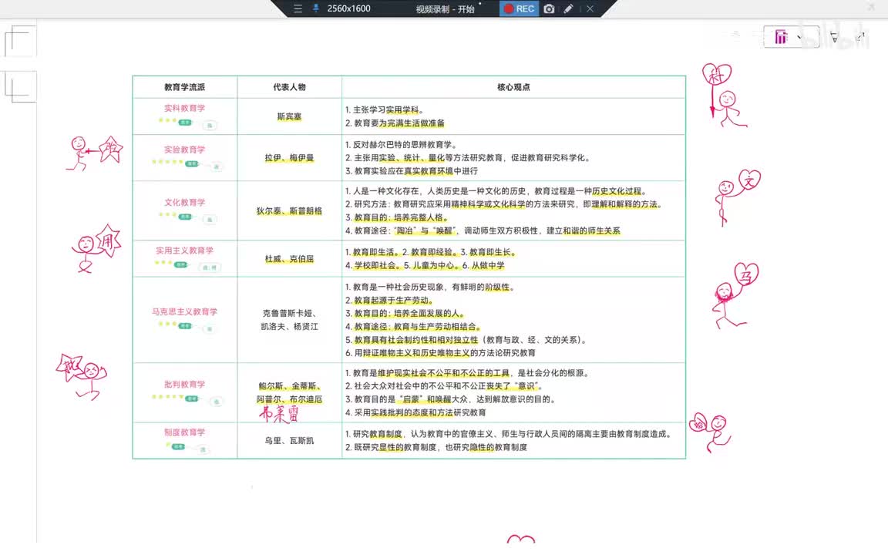Select the 批判教育学 school name
The image size is (888, 555).
tap(185, 384)
